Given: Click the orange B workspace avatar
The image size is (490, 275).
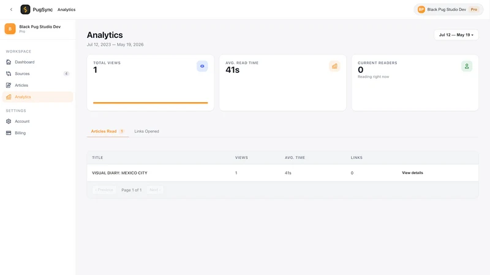Looking at the screenshot, I should coord(10,29).
